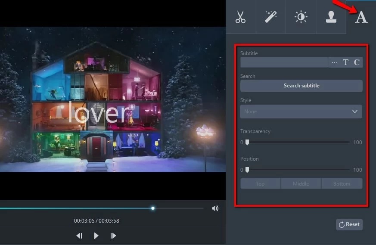Play the video preview
The width and height of the screenshot is (376, 245).
tap(96, 236)
